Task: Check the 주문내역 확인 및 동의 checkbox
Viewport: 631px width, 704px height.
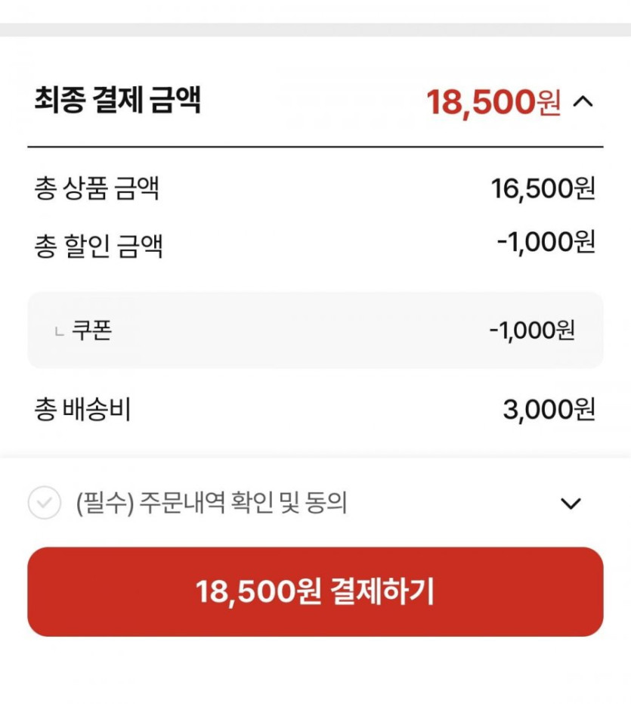Action: pos(45,503)
